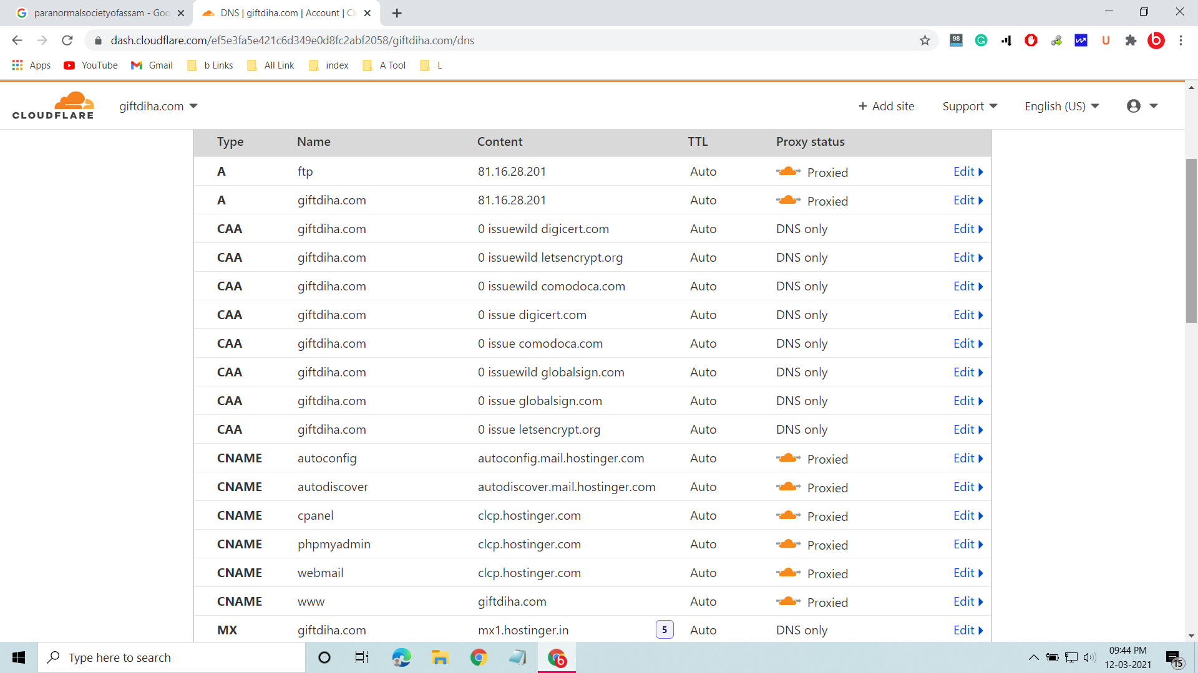Open the Windows notification center
Viewport: 1198px width, 673px height.
click(x=1174, y=658)
